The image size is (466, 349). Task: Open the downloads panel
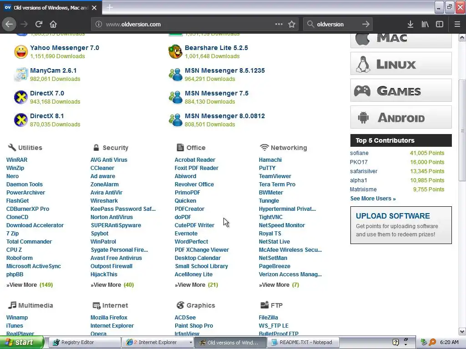coord(410,25)
